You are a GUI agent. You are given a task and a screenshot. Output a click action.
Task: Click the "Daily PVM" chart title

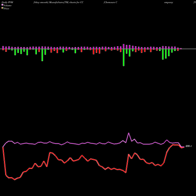(x=7, y=2)
